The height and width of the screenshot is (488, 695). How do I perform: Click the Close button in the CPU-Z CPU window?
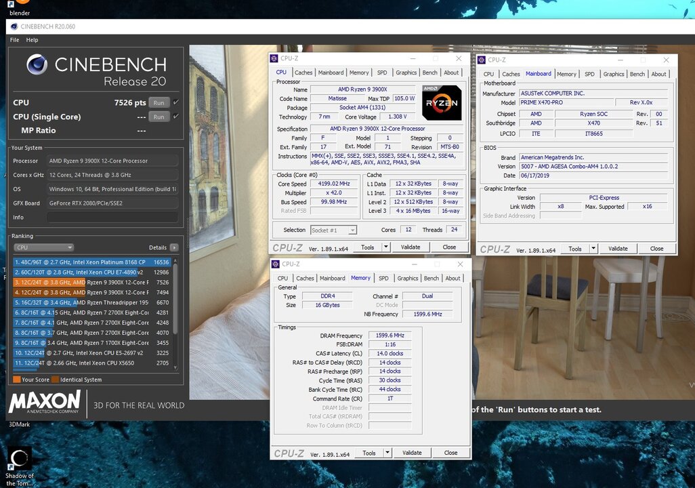point(449,247)
